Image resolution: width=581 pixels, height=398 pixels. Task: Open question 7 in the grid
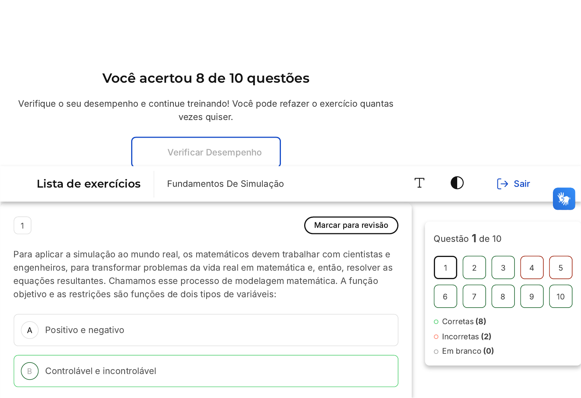pyautogui.click(x=474, y=296)
